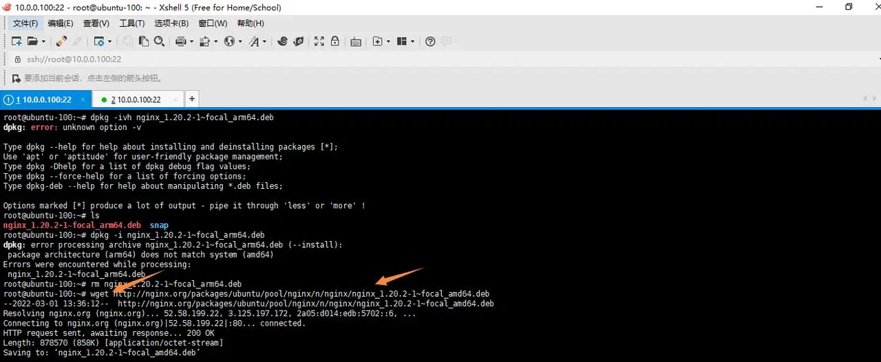Viewport: 881px width, 362px height.
Task: Expand the New Tab icon dropdown arrow
Action: (388, 41)
